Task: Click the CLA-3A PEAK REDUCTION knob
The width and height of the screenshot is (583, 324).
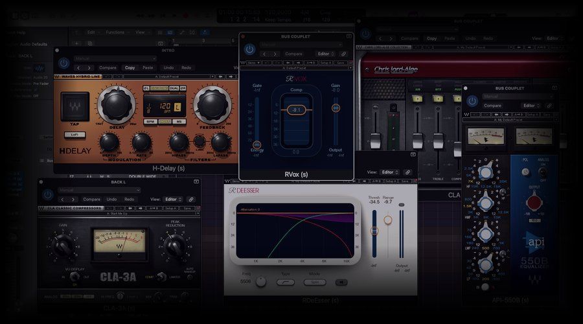Action: (x=174, y=245)
